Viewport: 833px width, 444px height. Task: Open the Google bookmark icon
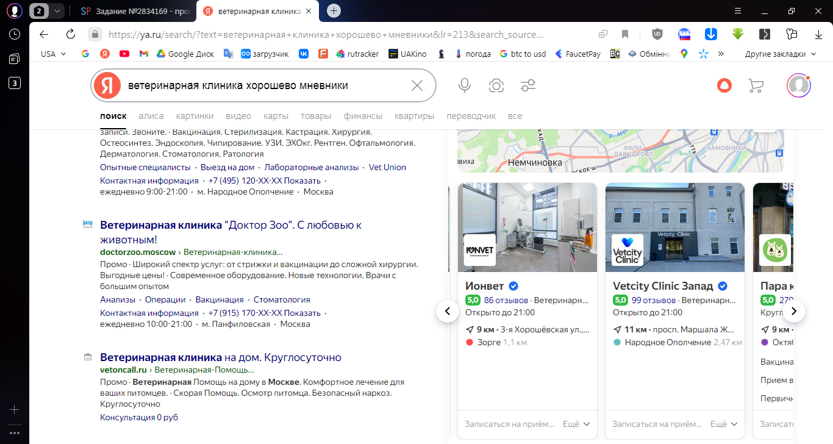pyautogui.click(x=85, y=54)
